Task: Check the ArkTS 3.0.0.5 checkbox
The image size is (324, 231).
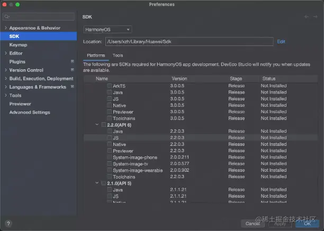Action: coord(109,86)
